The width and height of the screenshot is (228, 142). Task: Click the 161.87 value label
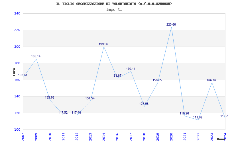[117, 76]
